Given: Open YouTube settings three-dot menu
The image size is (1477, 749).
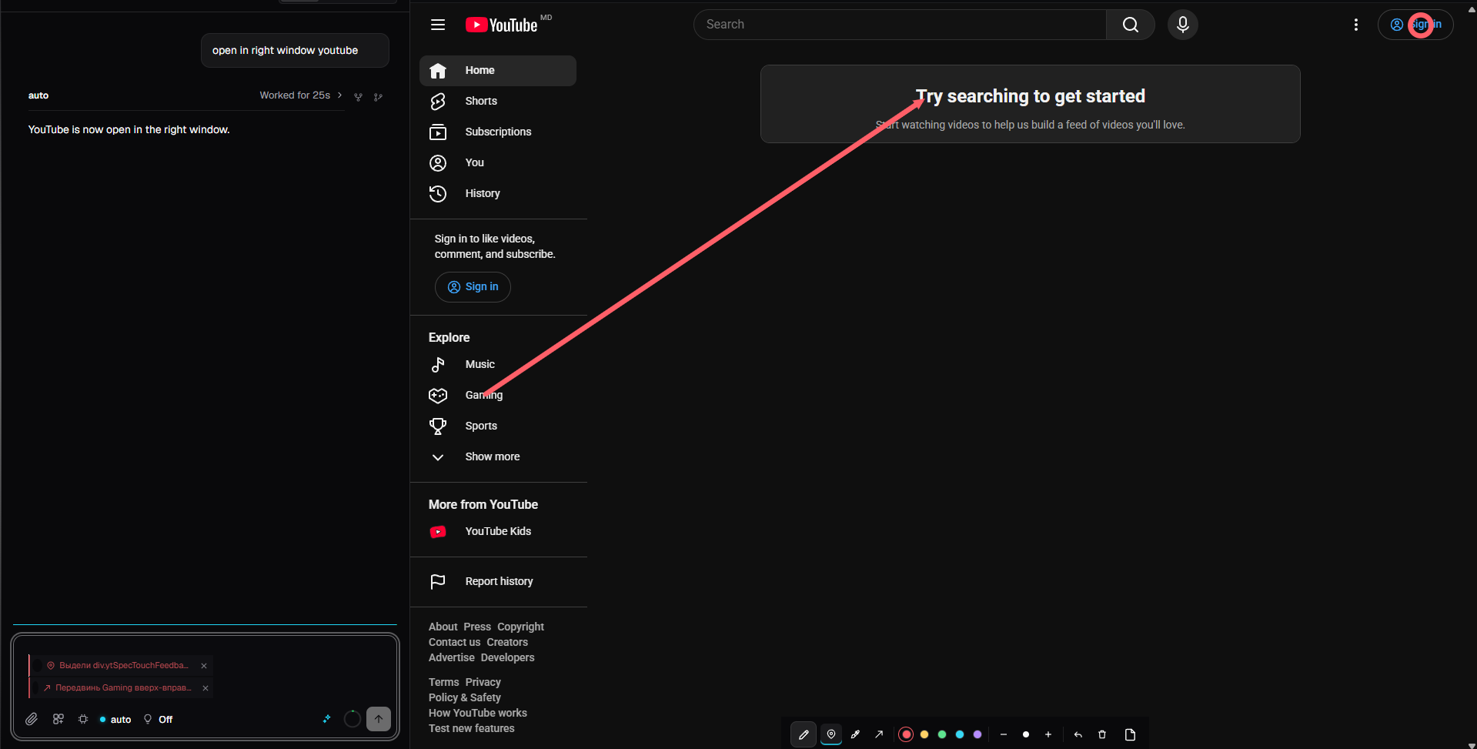Looking at the screenshot, I should [x=1356, y=25].
